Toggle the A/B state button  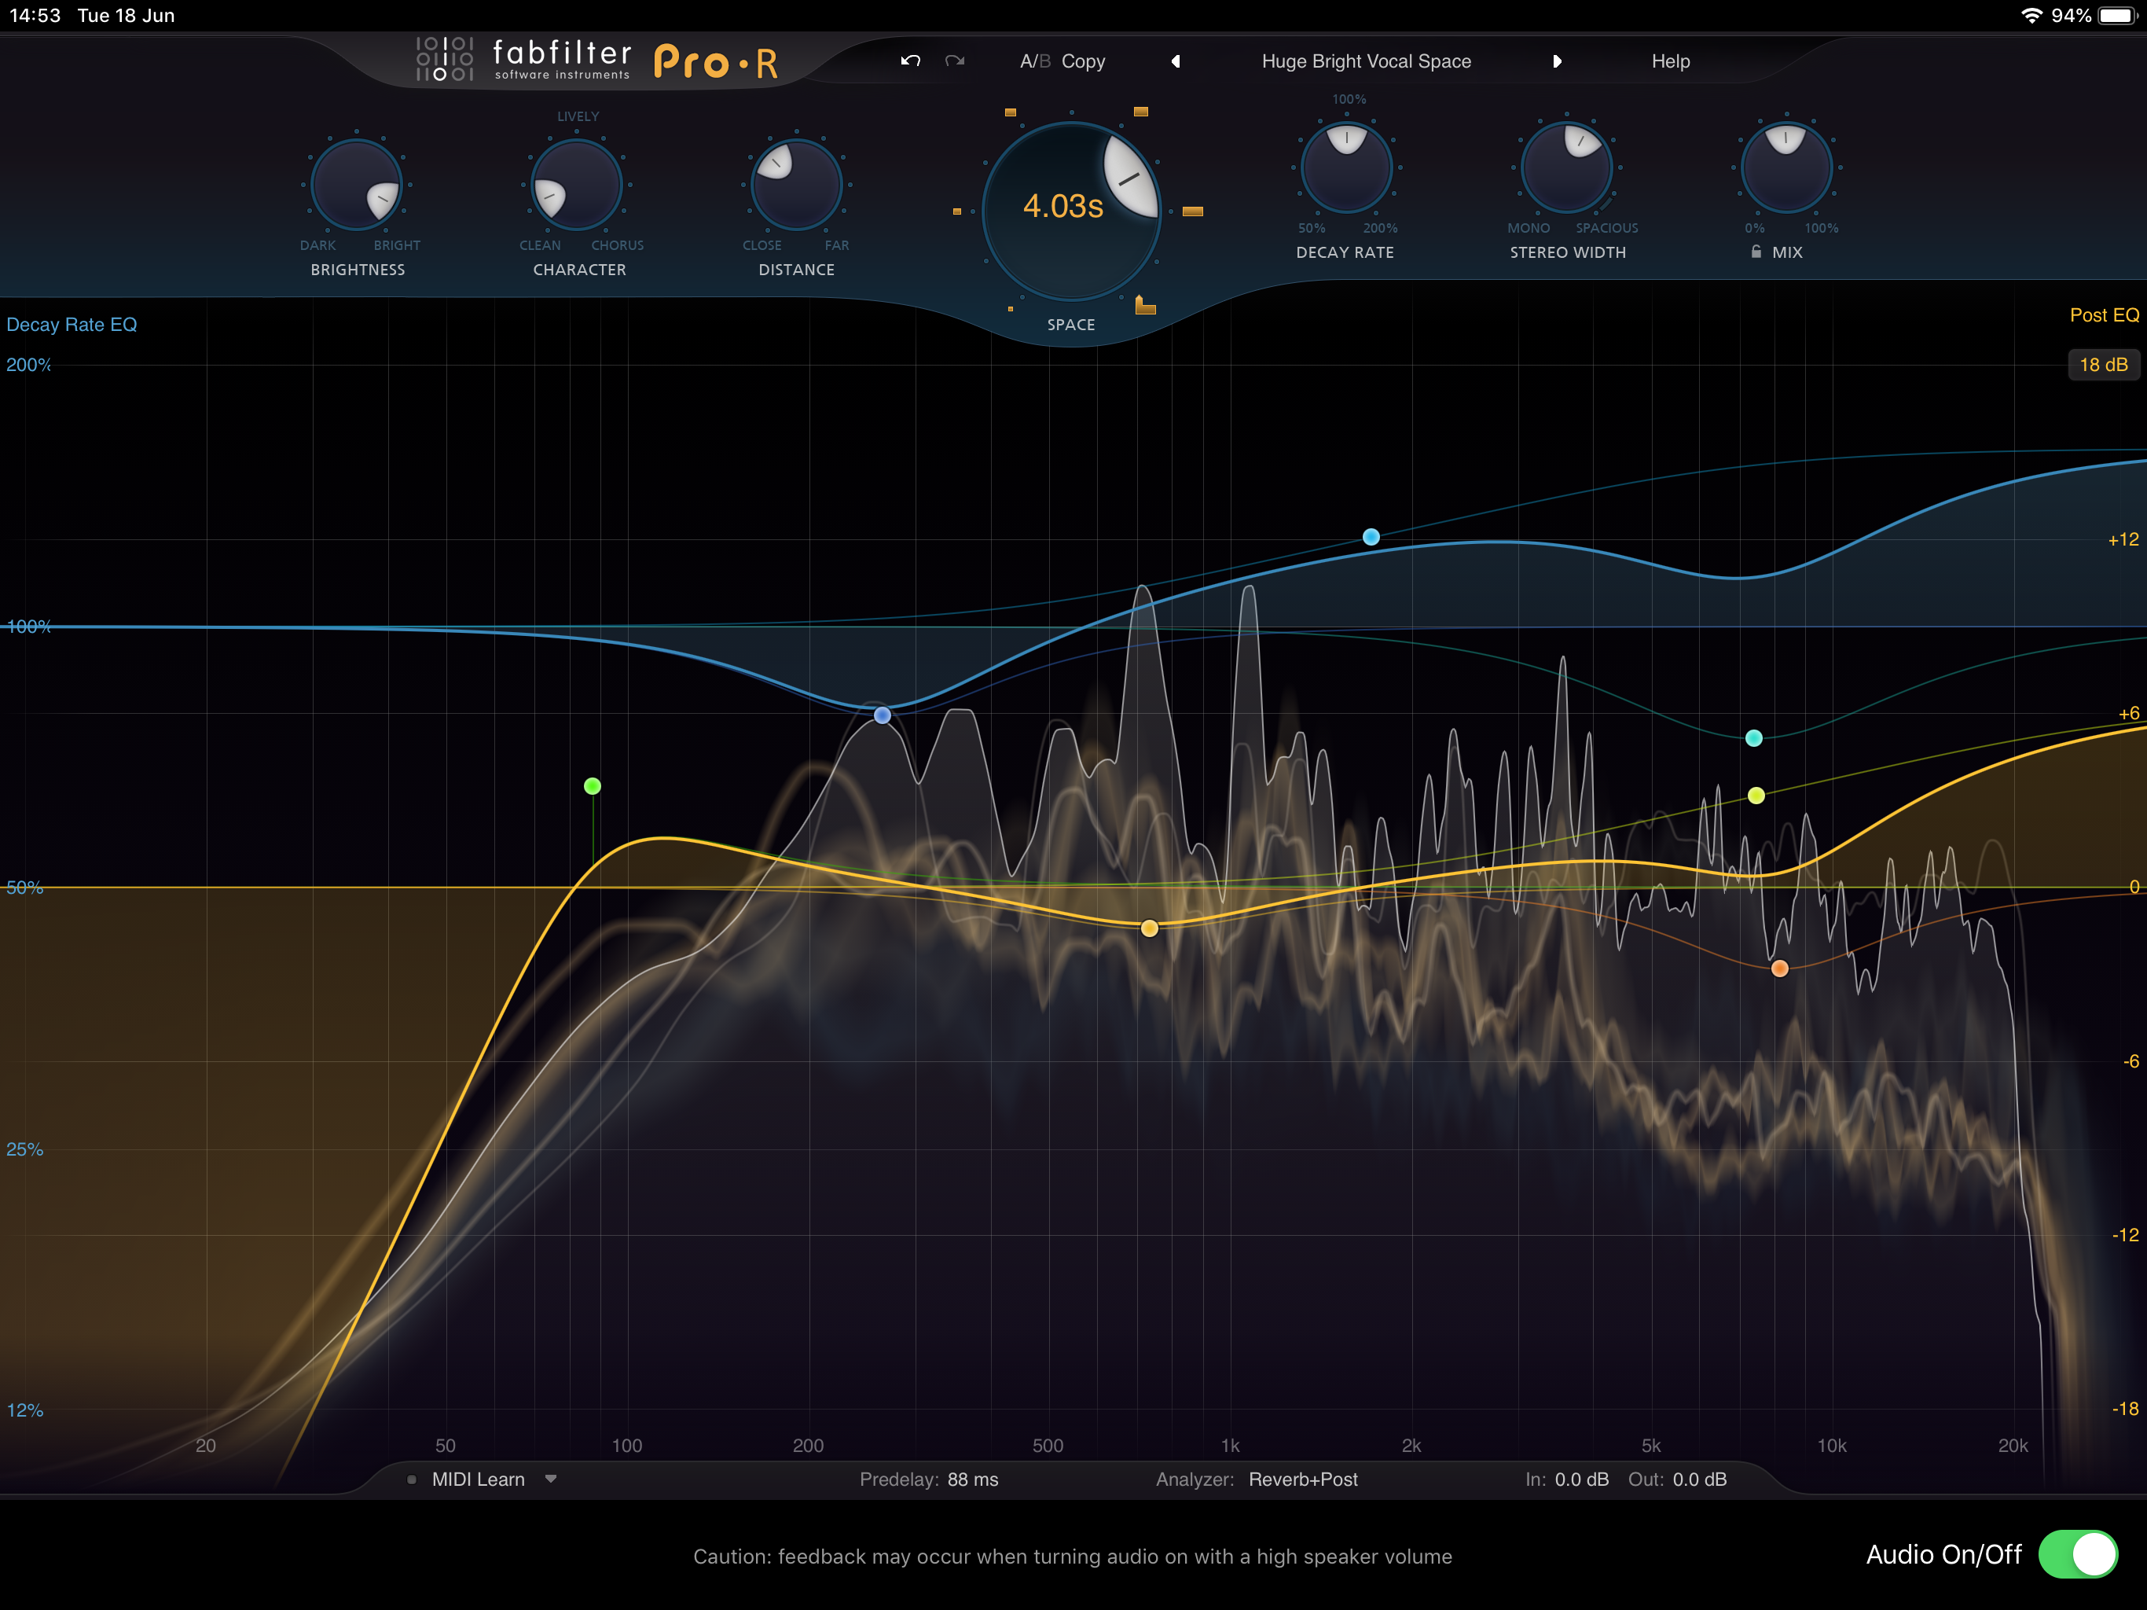[1035, 61]
